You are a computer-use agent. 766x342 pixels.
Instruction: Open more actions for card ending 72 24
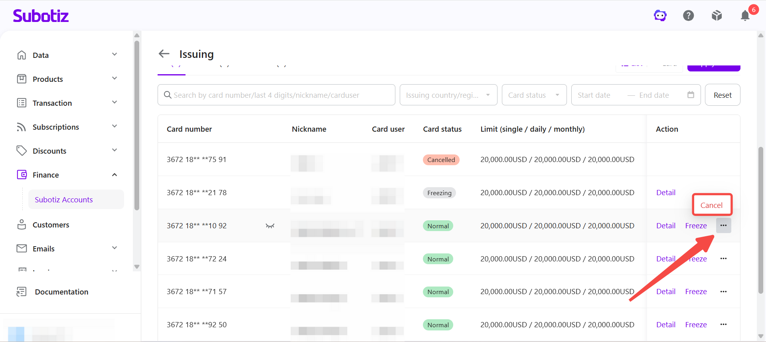point(723,259)
